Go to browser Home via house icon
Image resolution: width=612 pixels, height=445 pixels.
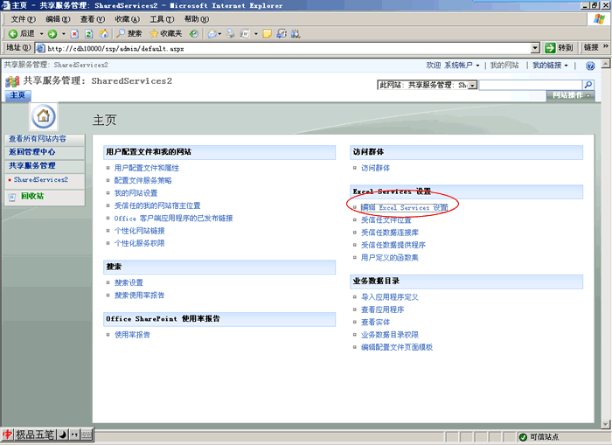tap(103, 34)
